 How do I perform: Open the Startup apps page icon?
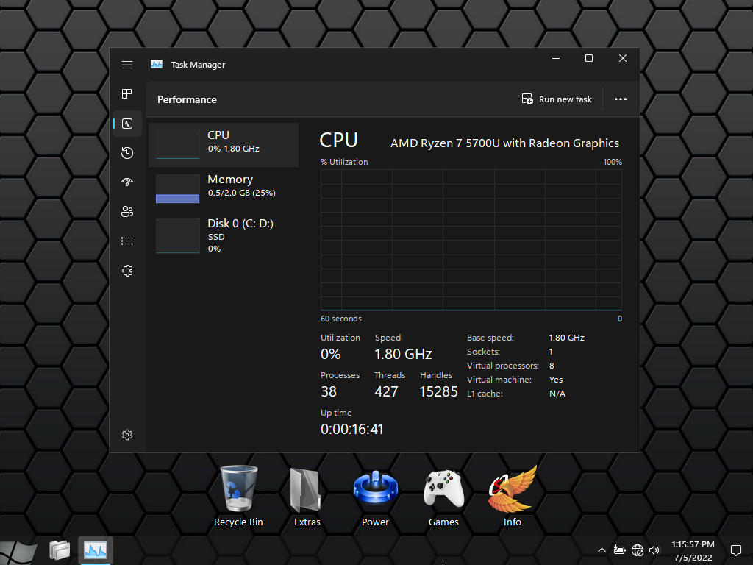click(126, 182)
